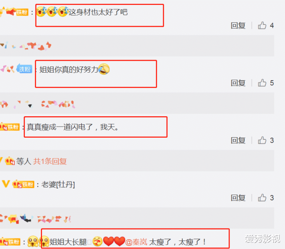Click thumbs-up on 老婆[牡丹] comment
Screen dimensions: 285x249
[262, 198]
